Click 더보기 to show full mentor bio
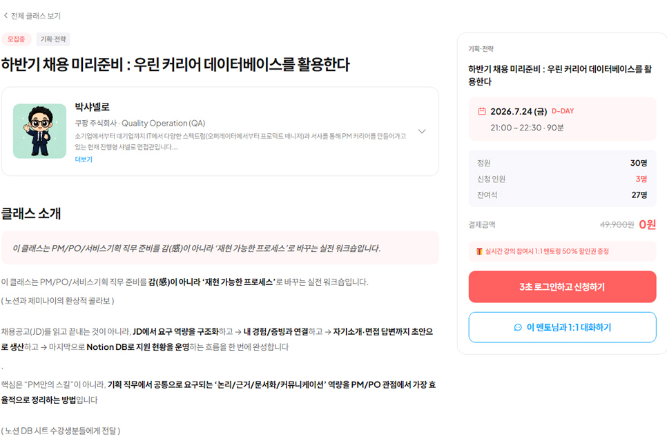Image resolution: width=667 pixels, height=439 pixels. click(84, 159)
